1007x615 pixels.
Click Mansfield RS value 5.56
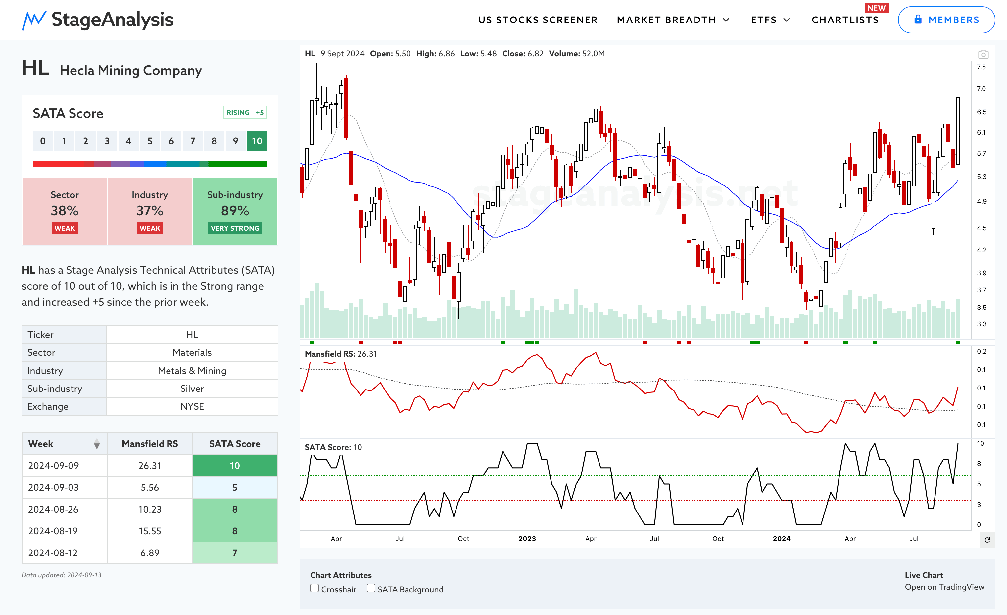pyautogui.click(x=150, y=487)
